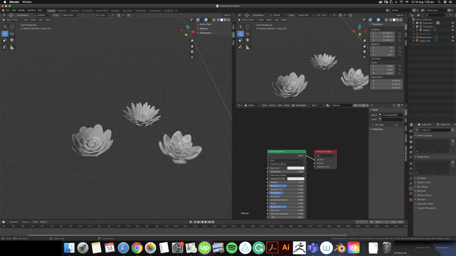Open the Object Mode dropdown in left viewport
This screenshot has width=456, height=256.
[x=11, y=20]
